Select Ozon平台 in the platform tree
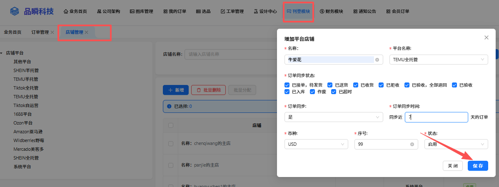 point(23,123)
